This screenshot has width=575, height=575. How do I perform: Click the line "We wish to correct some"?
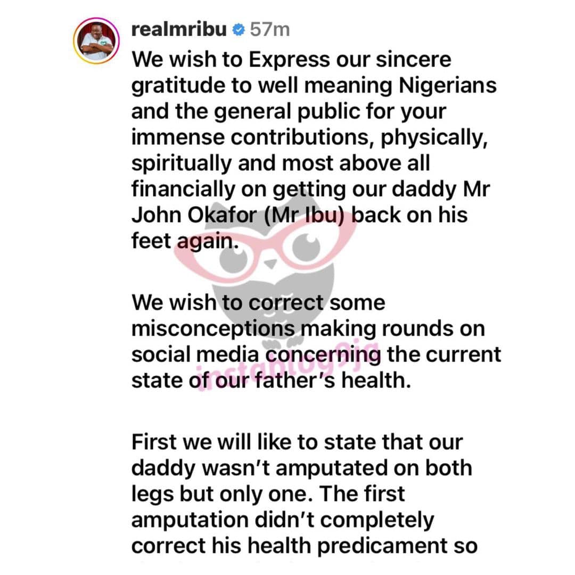[259, 303]
